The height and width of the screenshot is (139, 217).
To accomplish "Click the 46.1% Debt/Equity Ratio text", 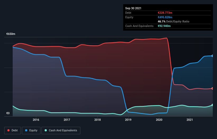I will (174, 21).
